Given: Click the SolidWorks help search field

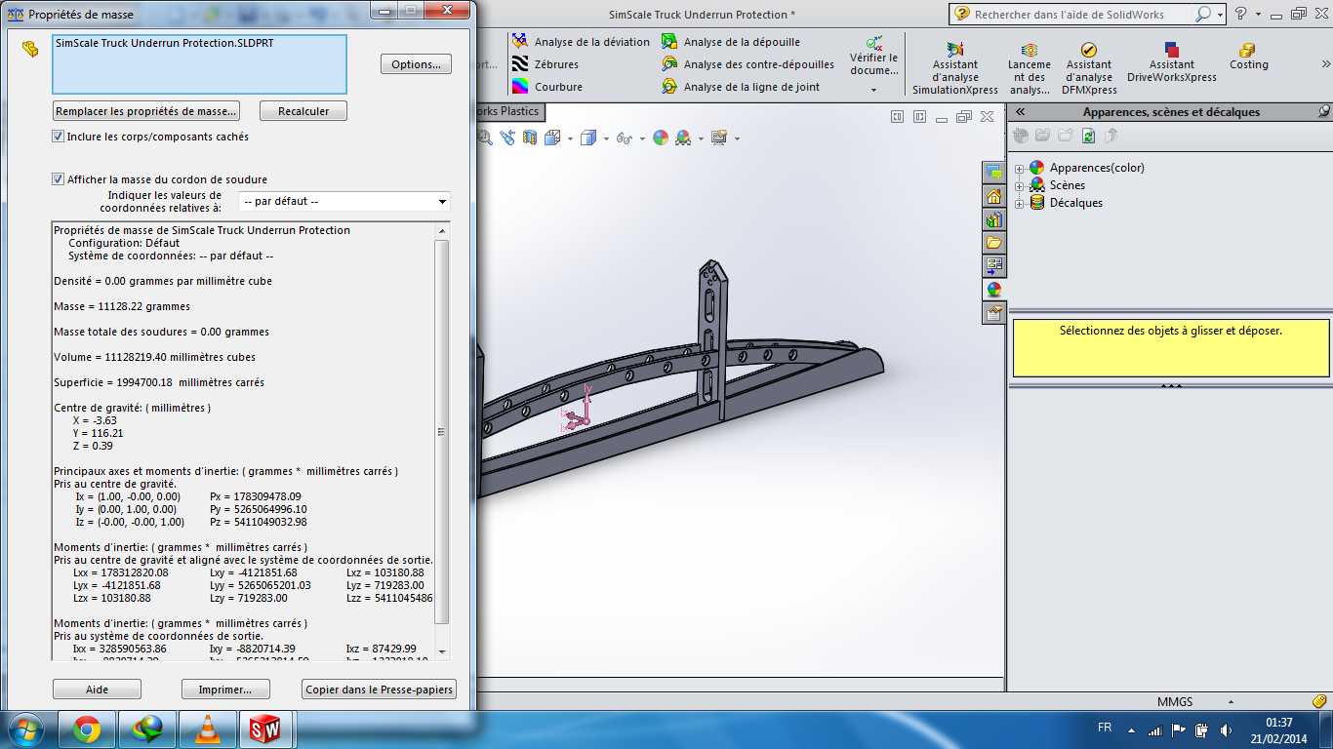Looking at the screenshot, I should coord(1084,14).
